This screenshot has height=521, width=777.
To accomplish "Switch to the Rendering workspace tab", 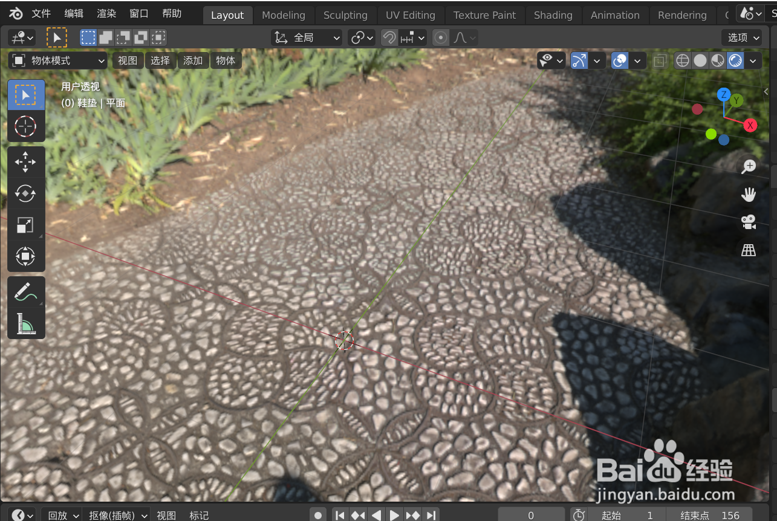I will [x=682, y=15].
